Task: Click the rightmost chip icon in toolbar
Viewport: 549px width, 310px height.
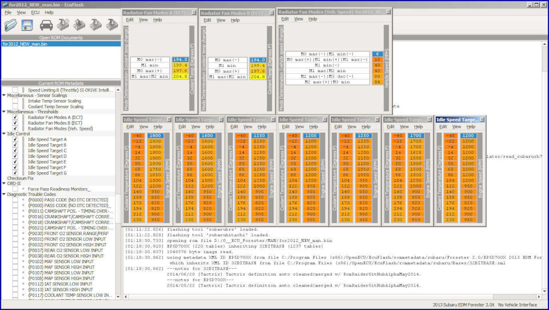Action: click(112, 25)
